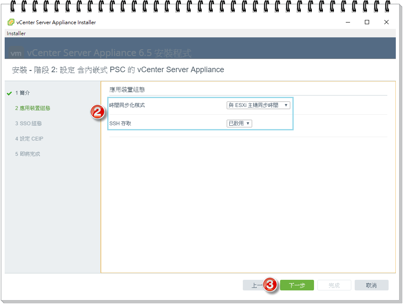Open the Installer menu
The width and height of the screenshot is (403, 304).
tap(16, 34)
